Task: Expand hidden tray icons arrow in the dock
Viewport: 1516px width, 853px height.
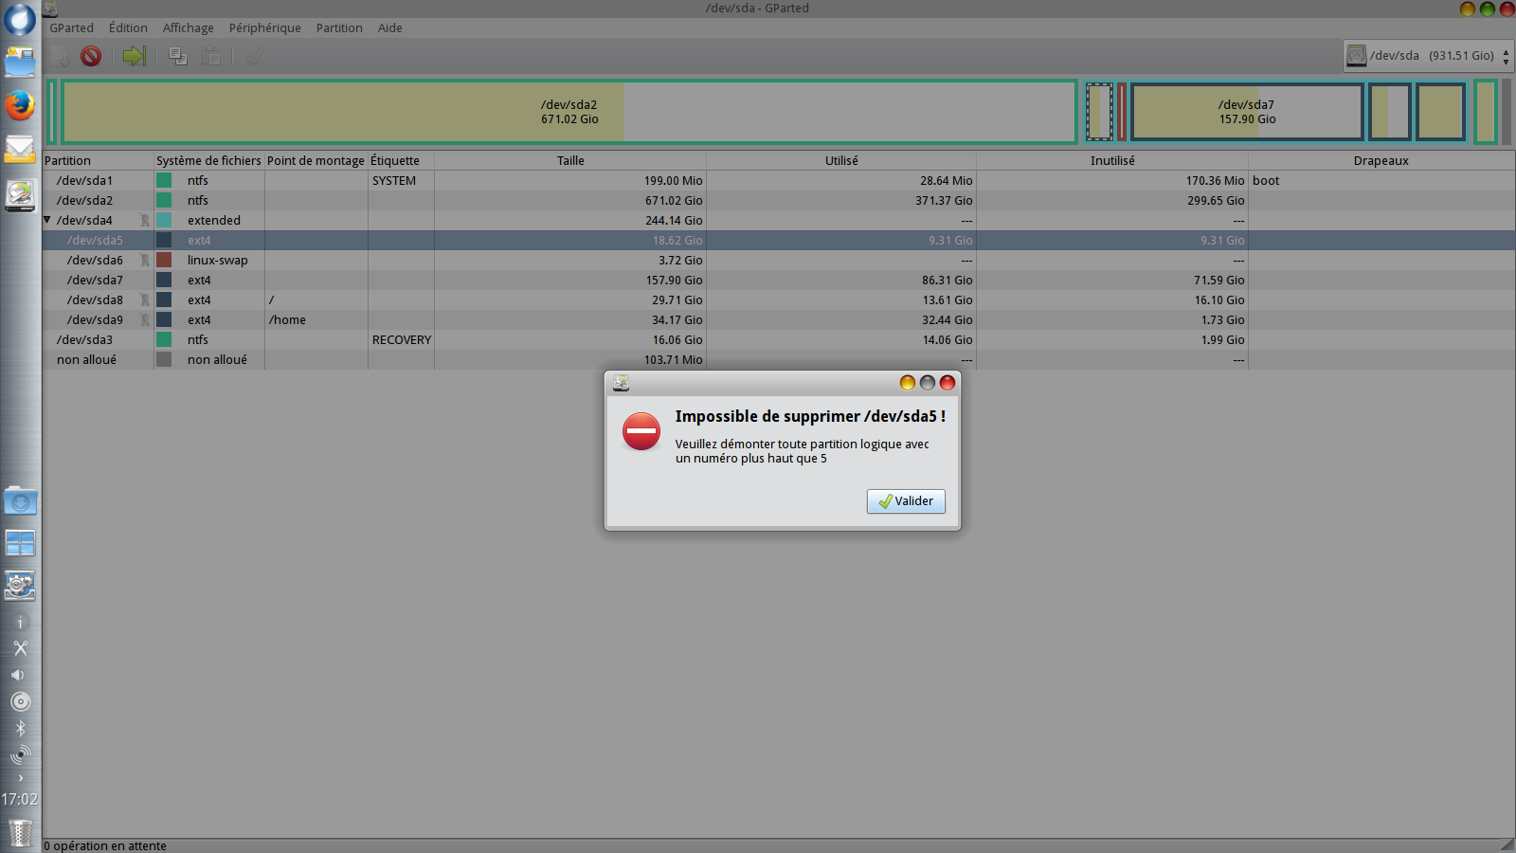Action: click(x=20, y=778)
